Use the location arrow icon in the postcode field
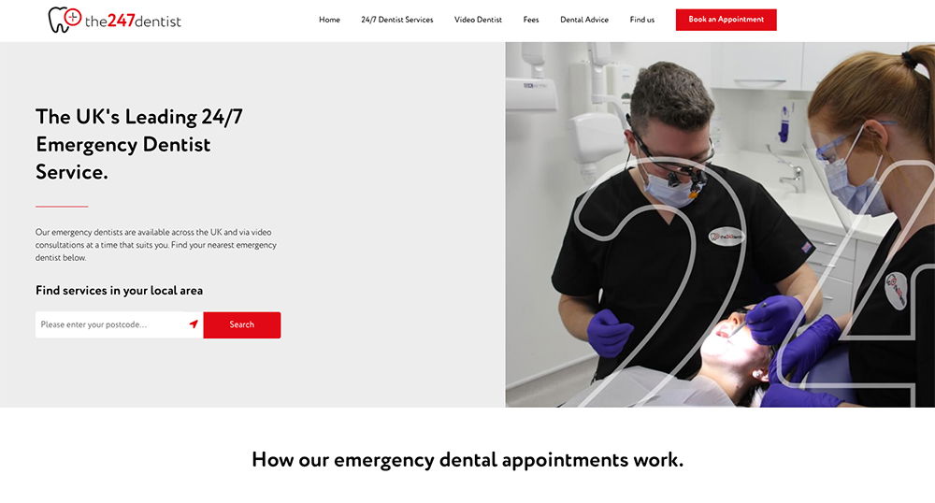The height and width of the screenshot is (503, 935). pos(194,324)
